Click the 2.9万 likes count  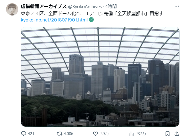pos(104,134)
